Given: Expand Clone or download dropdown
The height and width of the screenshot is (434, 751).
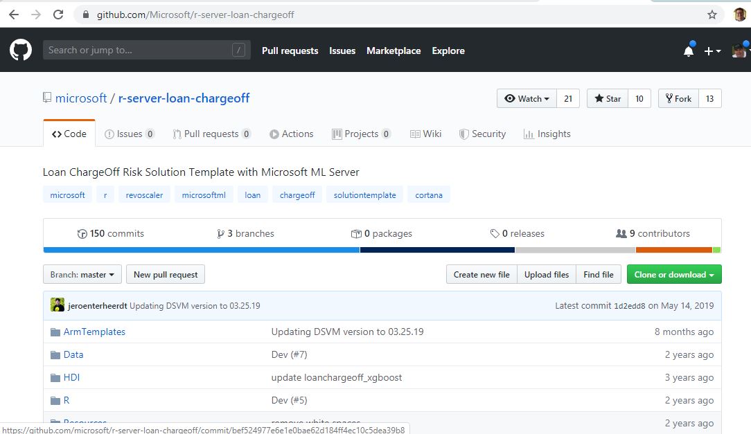Looking at the screenshot, I should [674, 275].
